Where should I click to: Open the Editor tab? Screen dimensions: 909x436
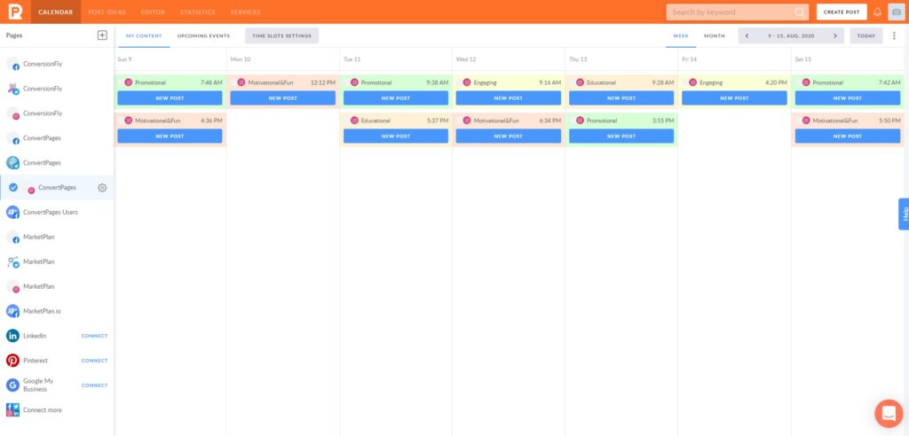[x=153, y=12]
